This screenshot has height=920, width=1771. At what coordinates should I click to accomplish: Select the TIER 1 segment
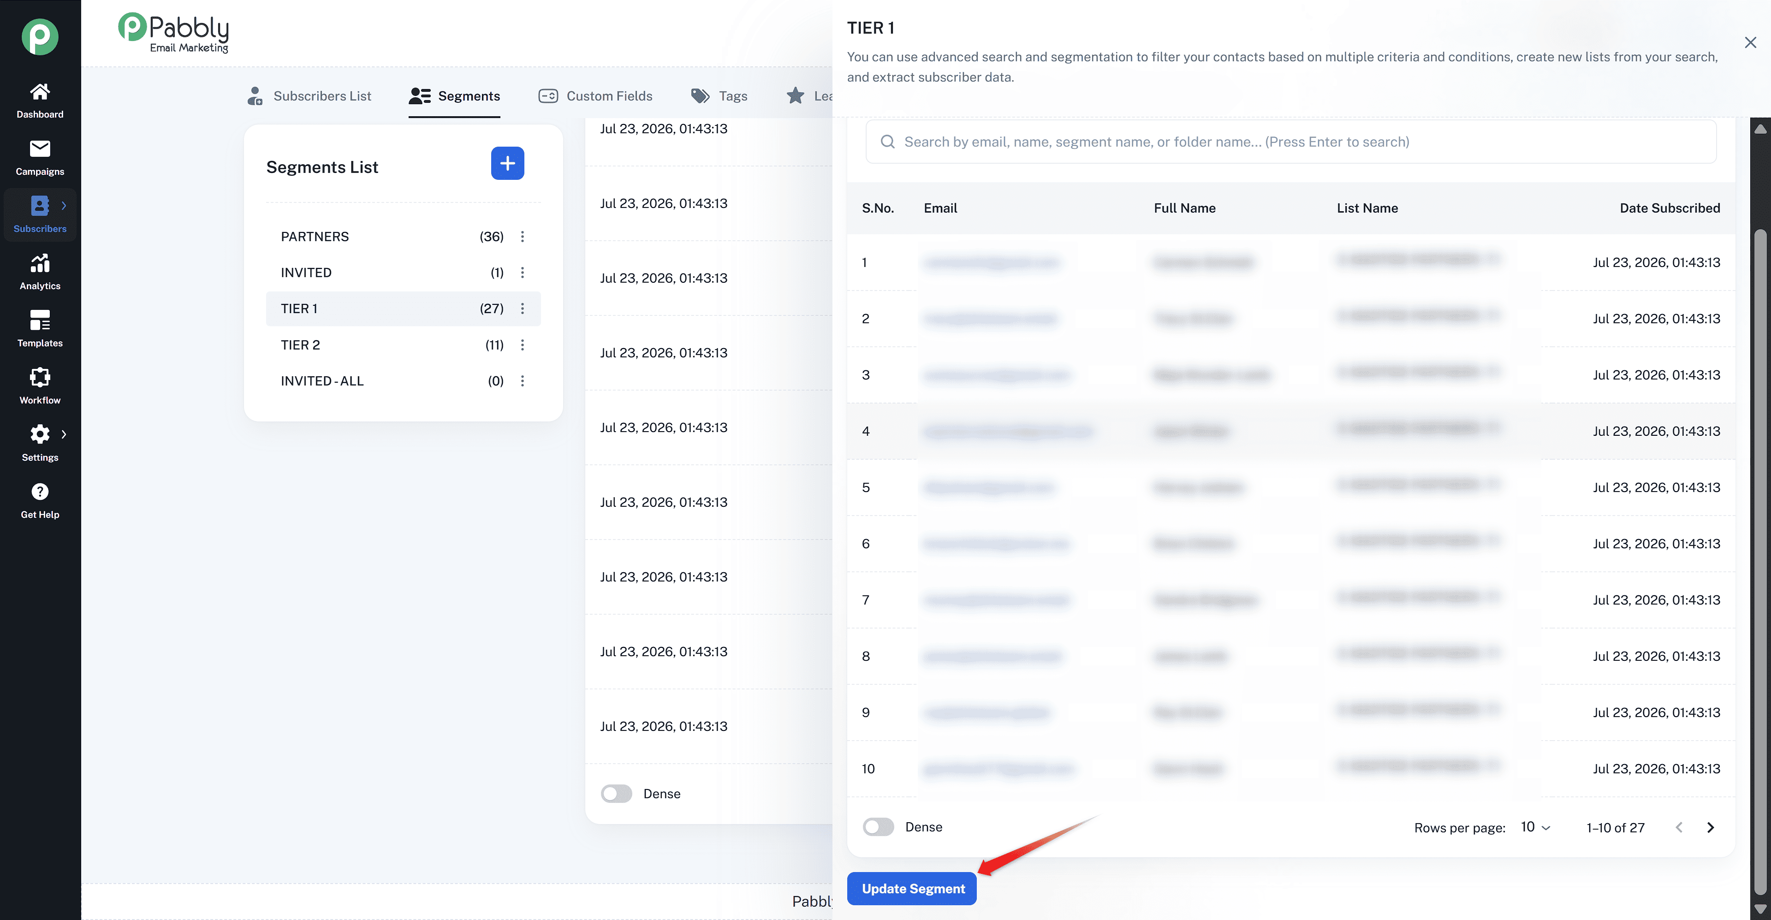(403, 309)
